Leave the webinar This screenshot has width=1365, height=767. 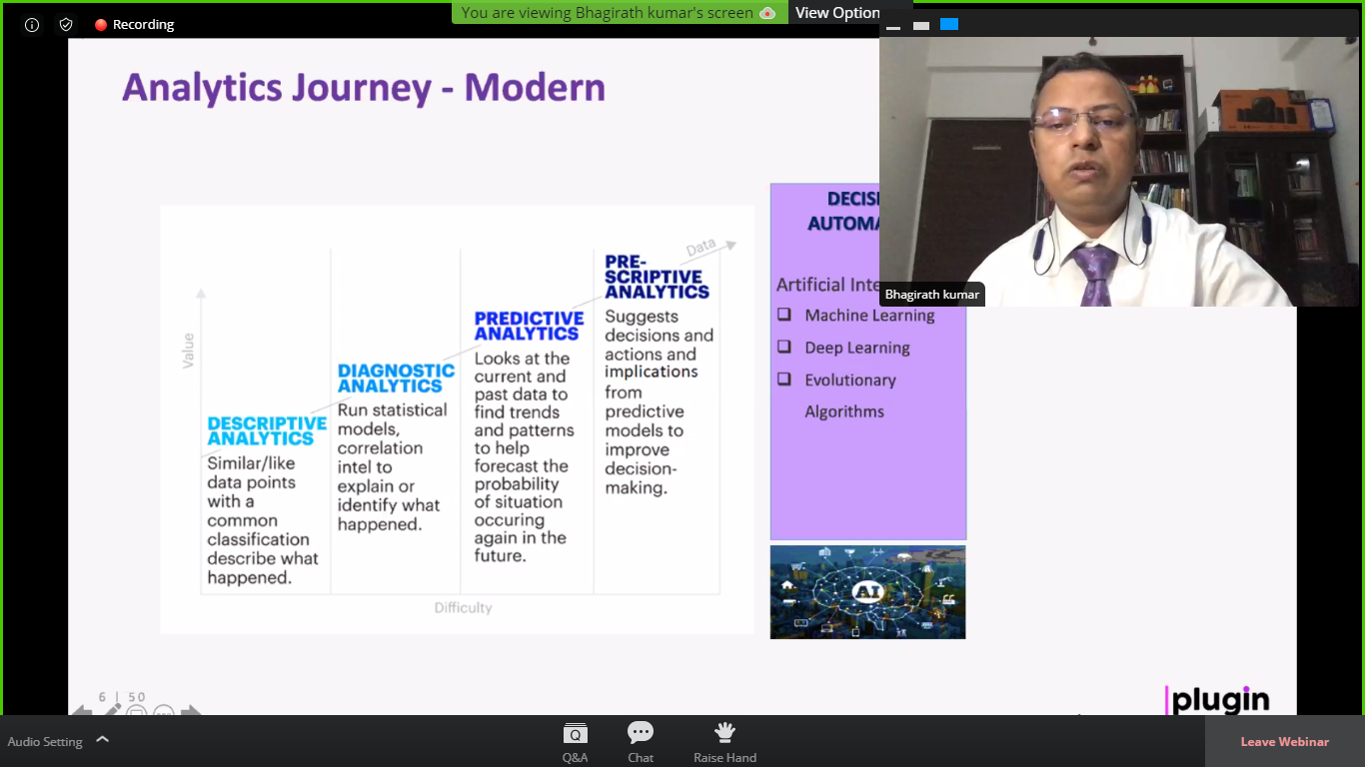[x=1284, y=741]
